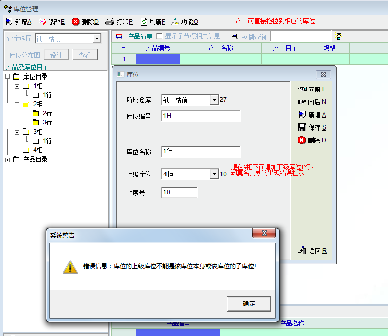Collapse the 2柜 tree node
Image resolution: width=388 pixels, height=336 pixels.
pos(17,104)
